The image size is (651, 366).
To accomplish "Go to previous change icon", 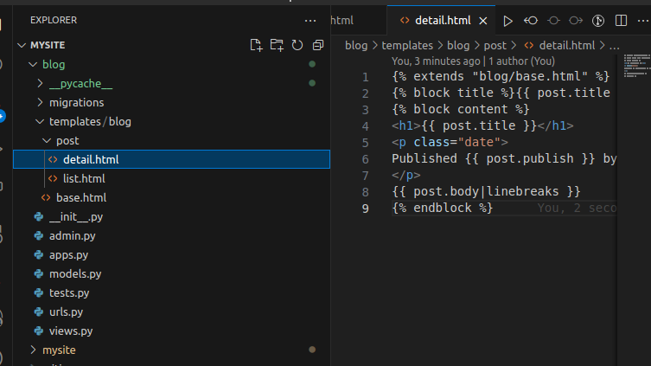I will (x=531, y=21).
